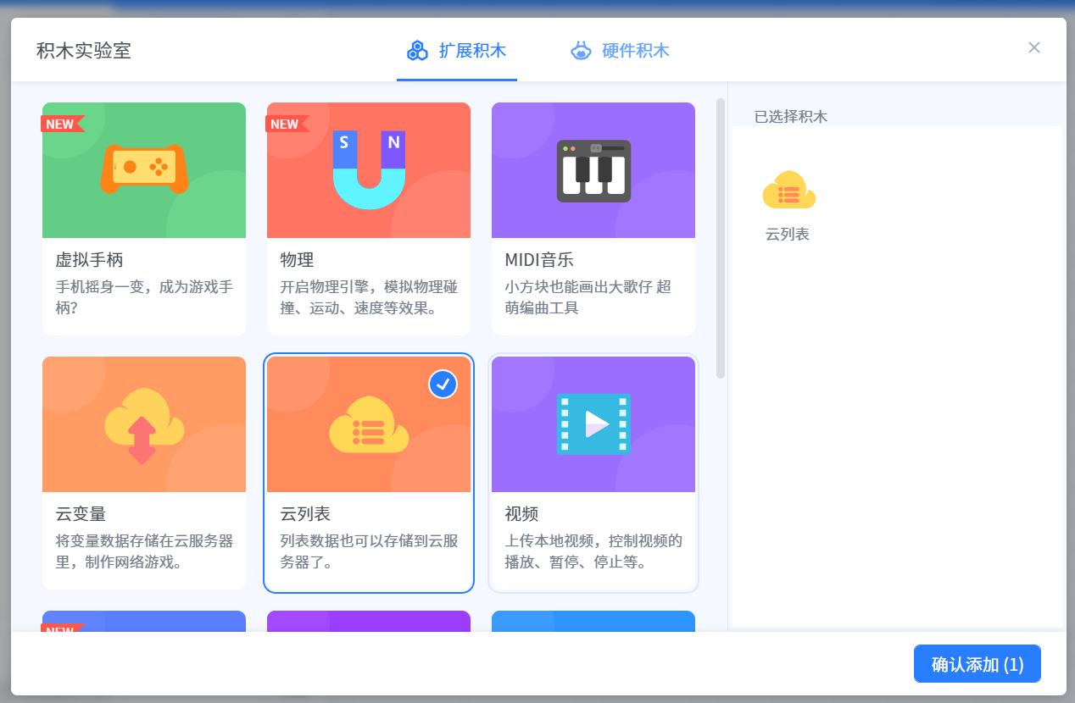Click the description 将变量数据存储在云服务器里
Image resolution: width=1075 pixels, height=703 pixels.
[x=144, y=551]
